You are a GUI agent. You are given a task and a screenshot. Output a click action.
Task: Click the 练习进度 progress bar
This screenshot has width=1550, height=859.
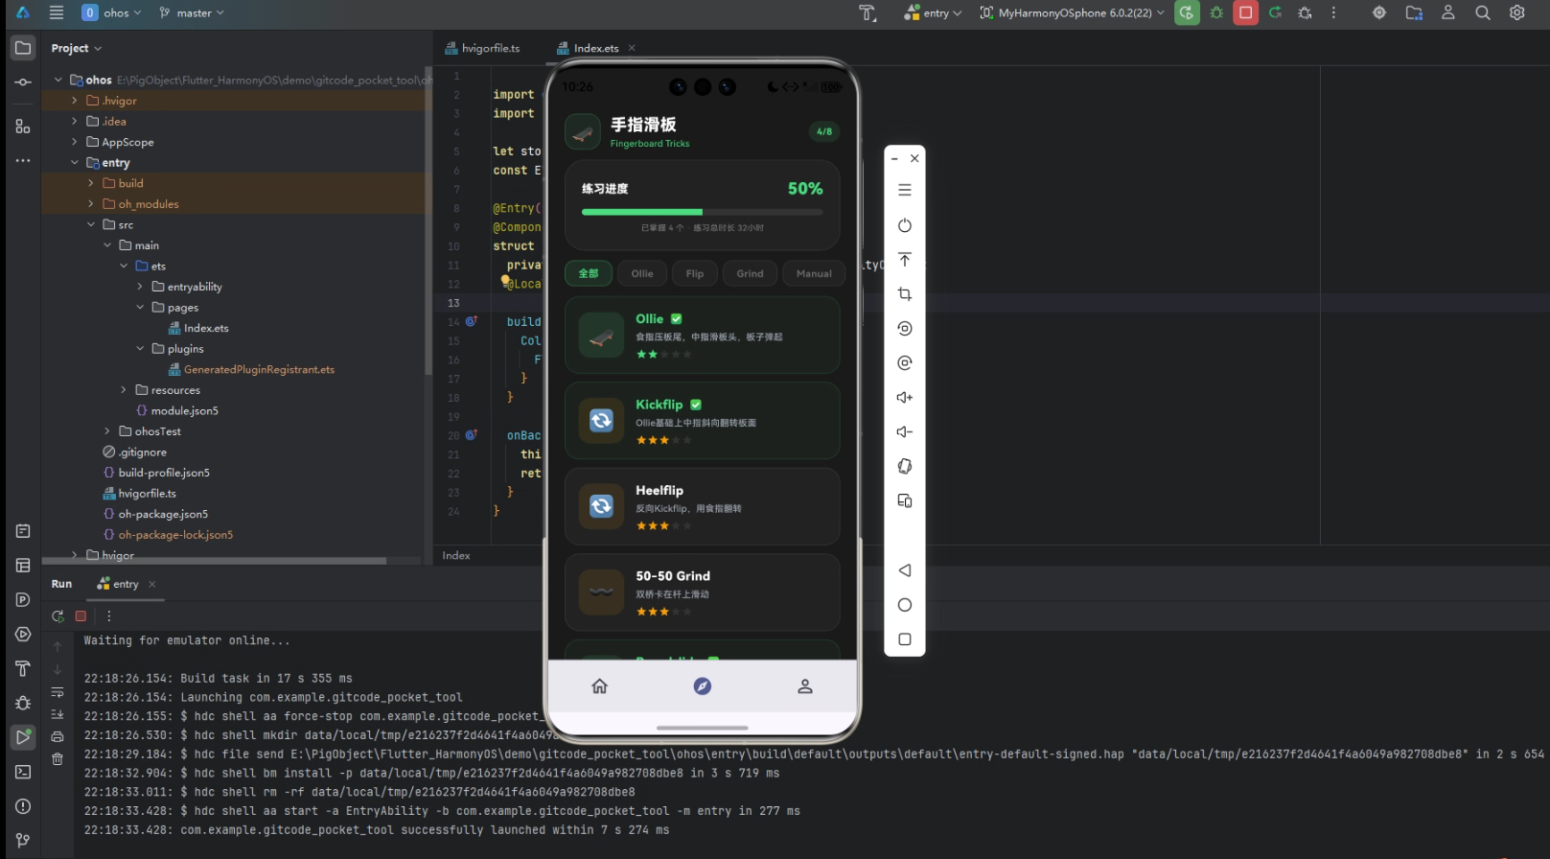[702, 212]
